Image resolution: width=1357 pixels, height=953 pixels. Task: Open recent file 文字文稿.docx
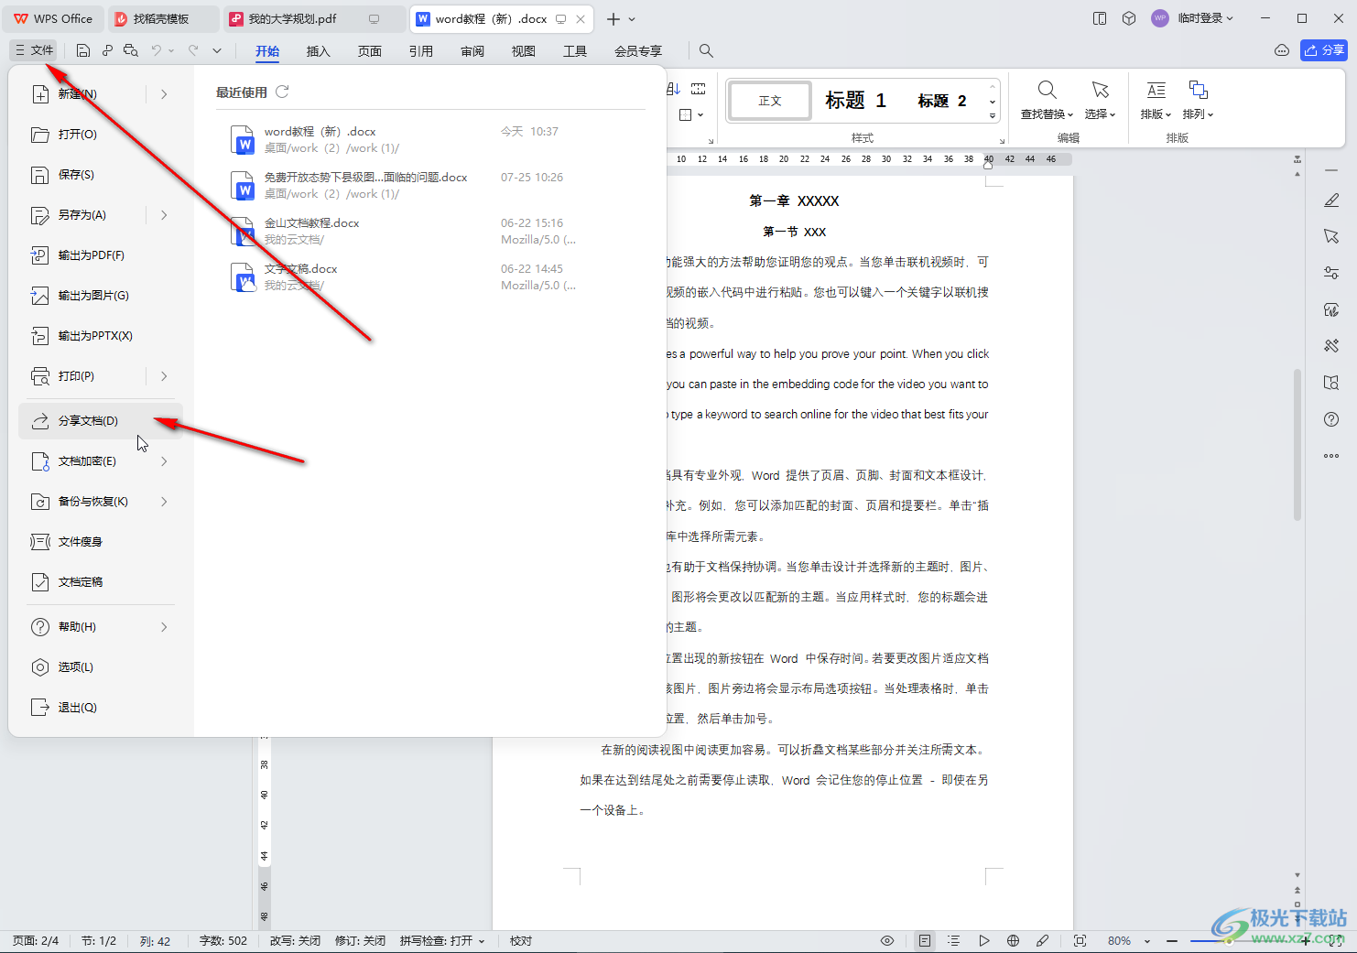point(430,276)
